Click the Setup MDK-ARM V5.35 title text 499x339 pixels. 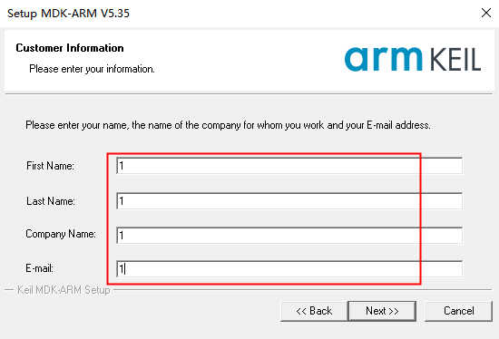coord(68,14)
